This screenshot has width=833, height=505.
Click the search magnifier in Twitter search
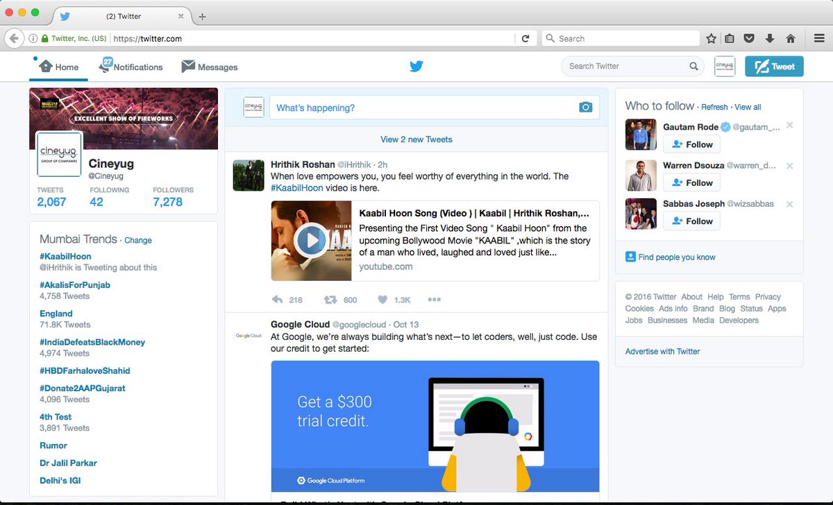693,67
